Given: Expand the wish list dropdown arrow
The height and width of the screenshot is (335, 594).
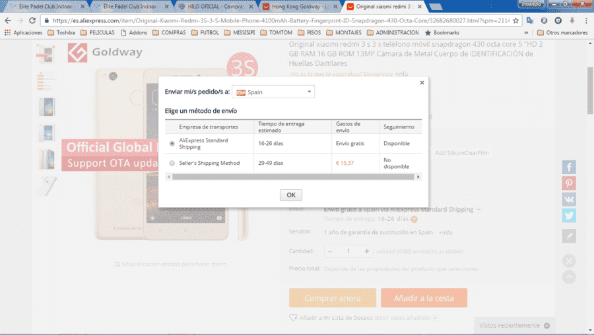Looking at the screenshot, I should tap(436, 318).
